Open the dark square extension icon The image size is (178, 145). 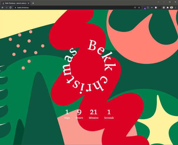[x=160, y=7]
